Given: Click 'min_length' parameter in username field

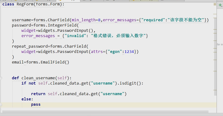Looking at the screenshot, I should click(x=84, y=20).
